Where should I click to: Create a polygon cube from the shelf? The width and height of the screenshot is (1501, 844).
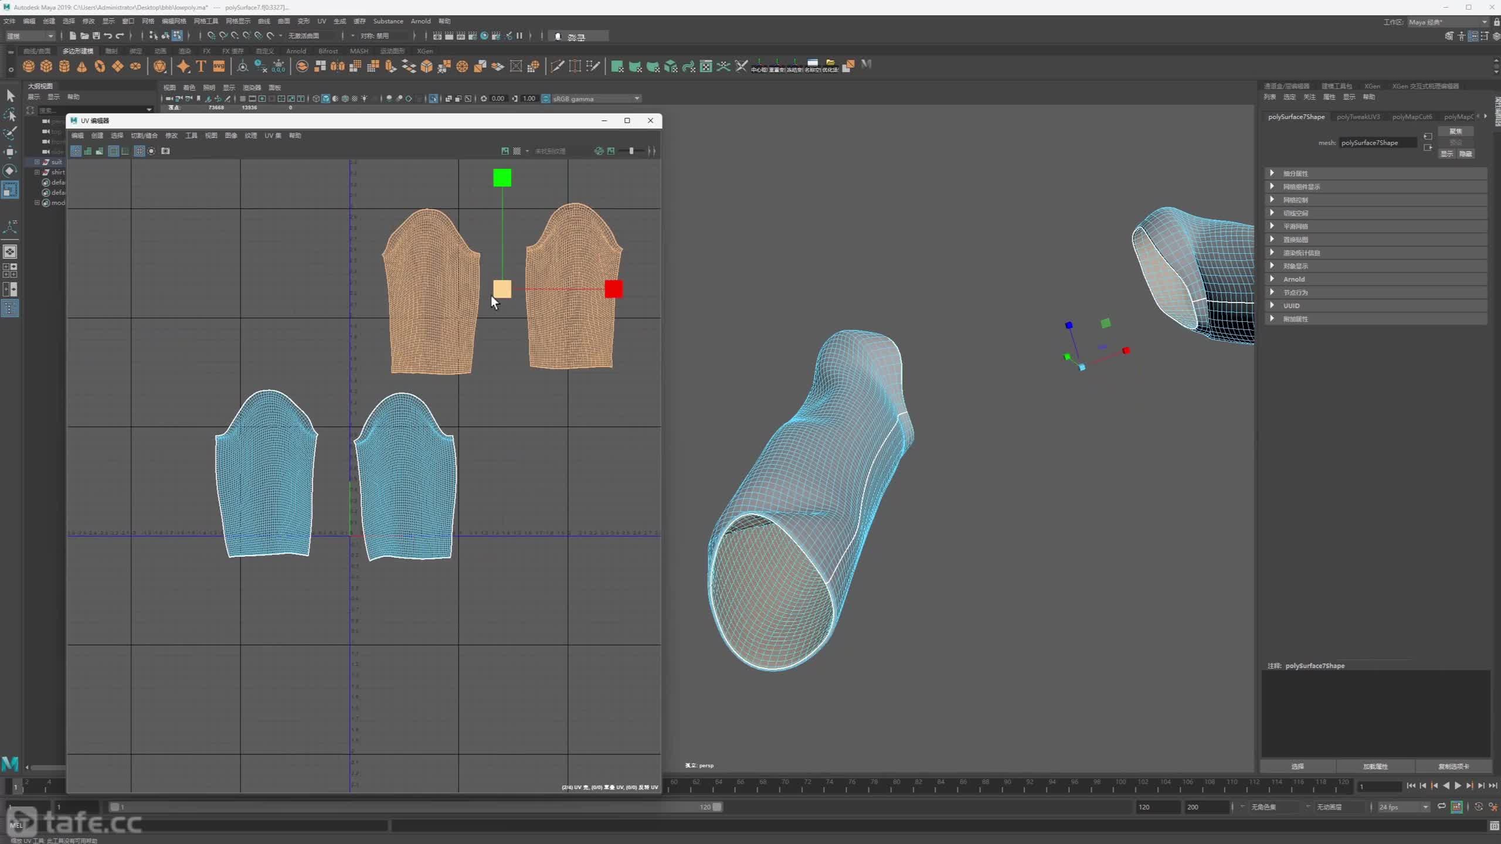coord(46,66)
